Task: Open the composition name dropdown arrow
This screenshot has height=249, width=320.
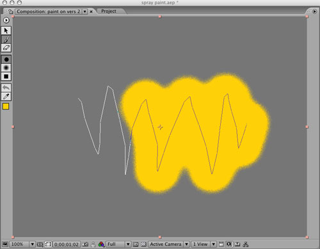Action: pyautogui.click(x=84, y=12)
